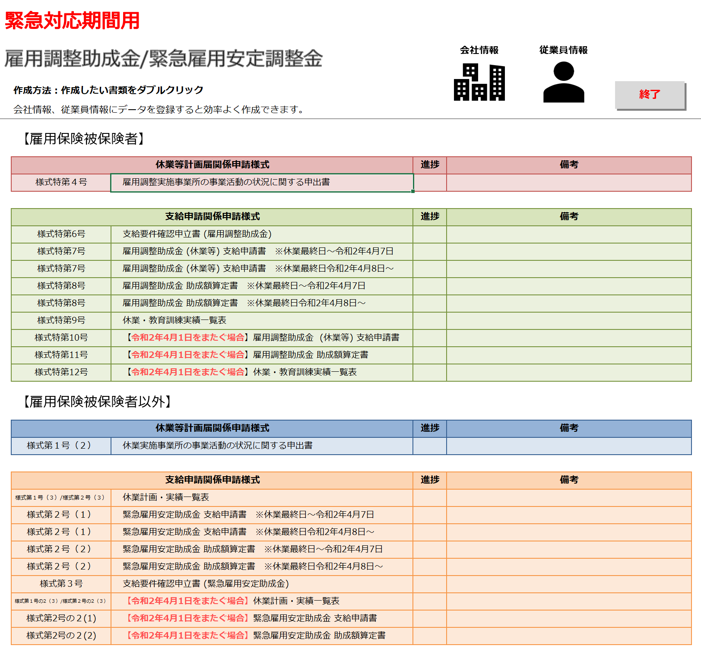Open the 会社情報 building icon
Viewport: 701px width, 655px height.
click(479, 82)
